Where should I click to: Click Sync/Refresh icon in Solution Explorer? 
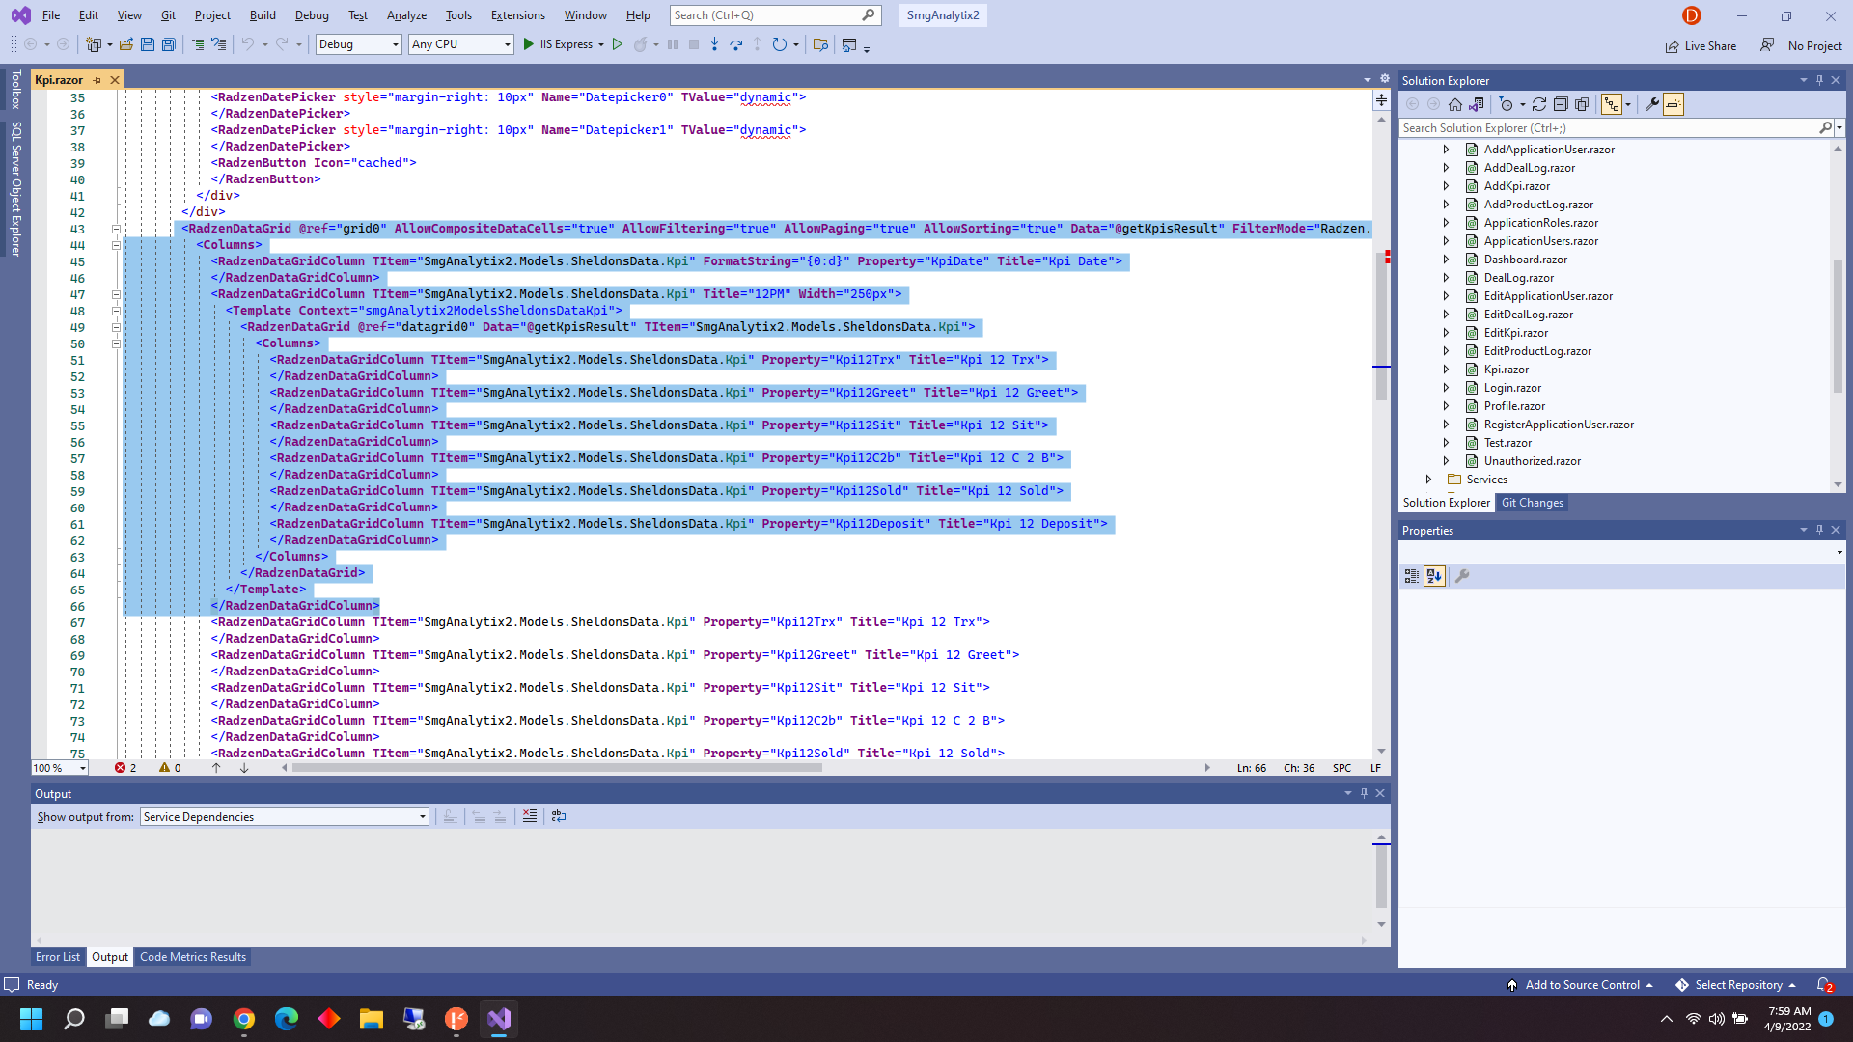pyautogui.click(x=1539, y=104)
